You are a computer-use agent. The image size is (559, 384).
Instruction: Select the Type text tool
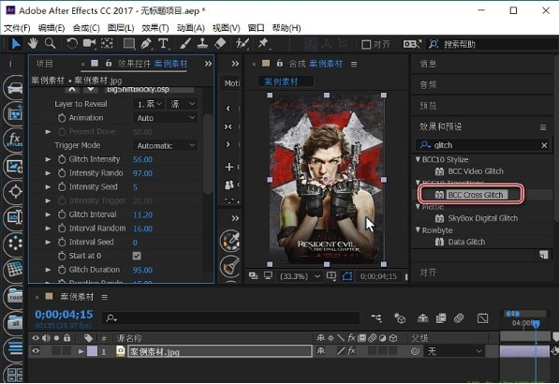click(x=163, y=43)
